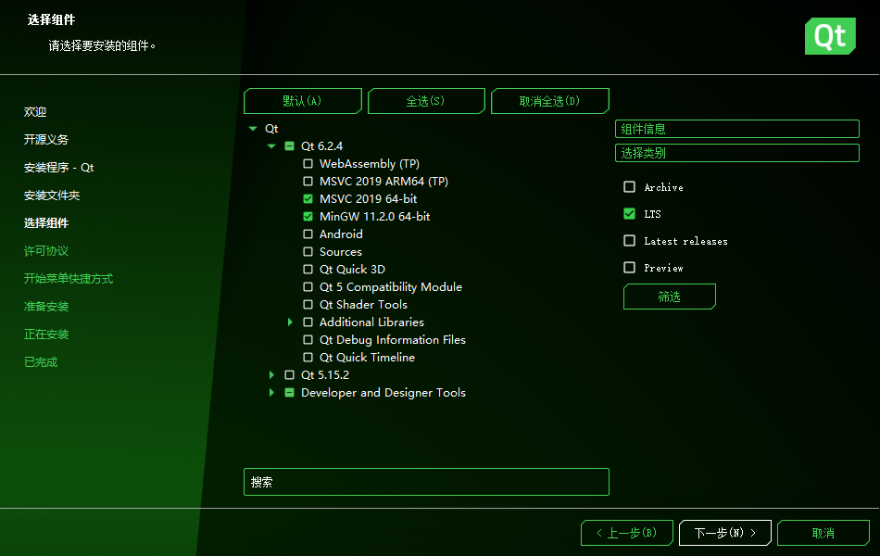Check the Android component box
The width and height of the screenshot is (880, 556).
308,234
